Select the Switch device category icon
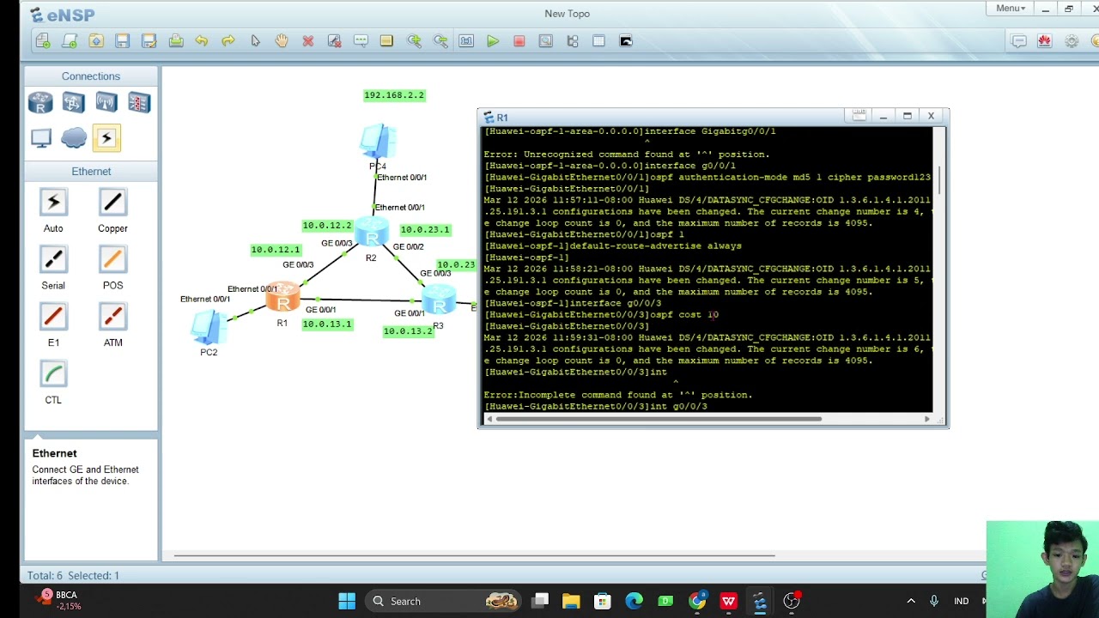 point(73,103)
